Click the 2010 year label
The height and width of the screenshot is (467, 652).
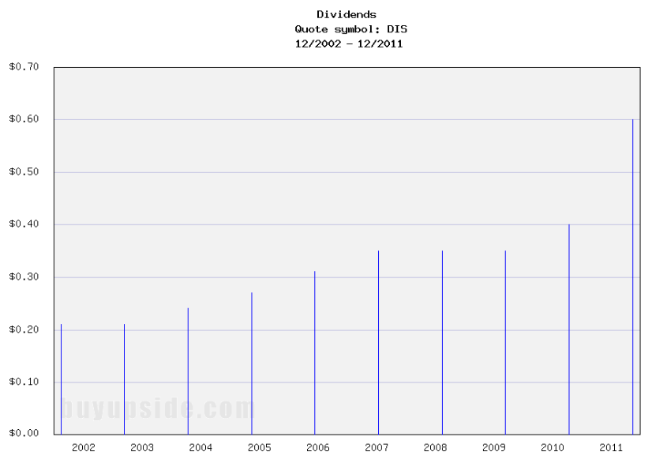pos(553,448)
